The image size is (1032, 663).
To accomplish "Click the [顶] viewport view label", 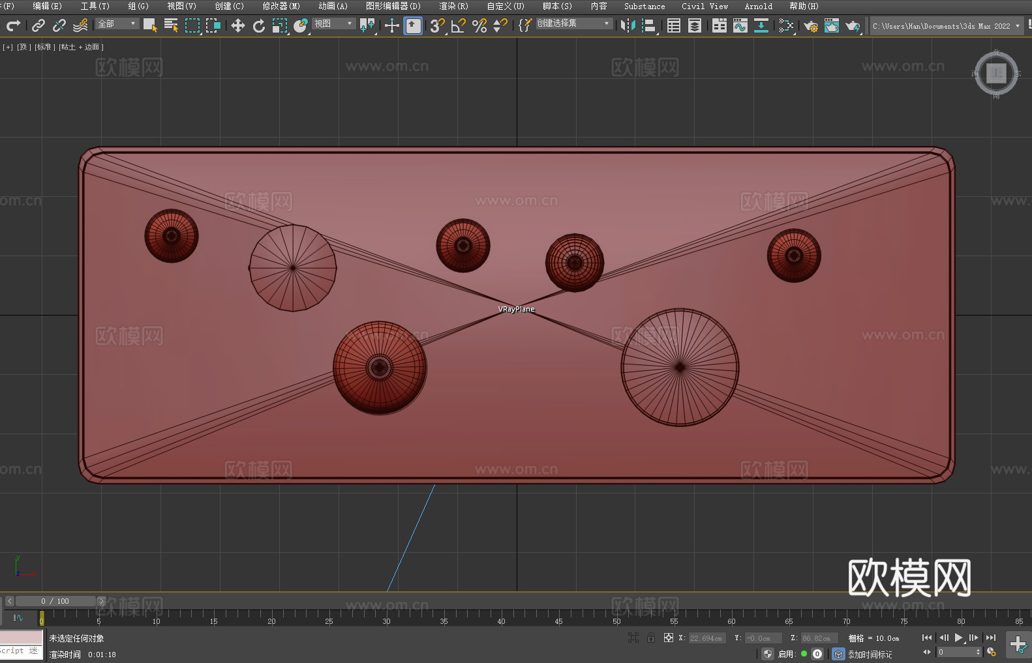I will (x=24, y=47).
